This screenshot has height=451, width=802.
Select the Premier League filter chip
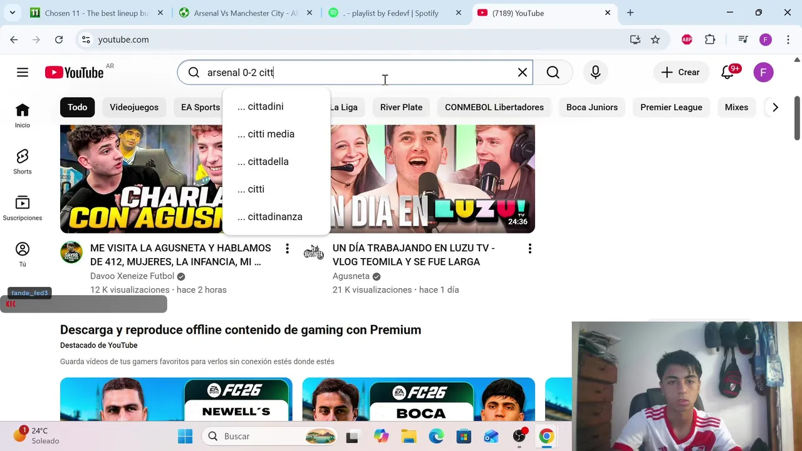tap(671, 107)
